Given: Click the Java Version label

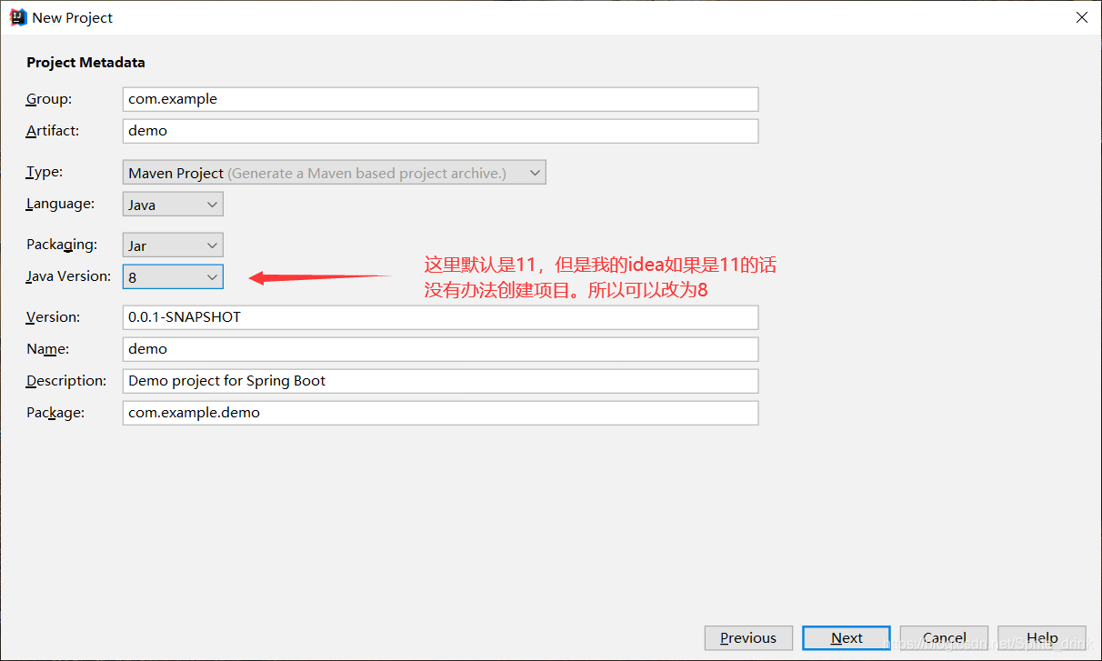Looking at the screenshot, I should click(68, 275).
